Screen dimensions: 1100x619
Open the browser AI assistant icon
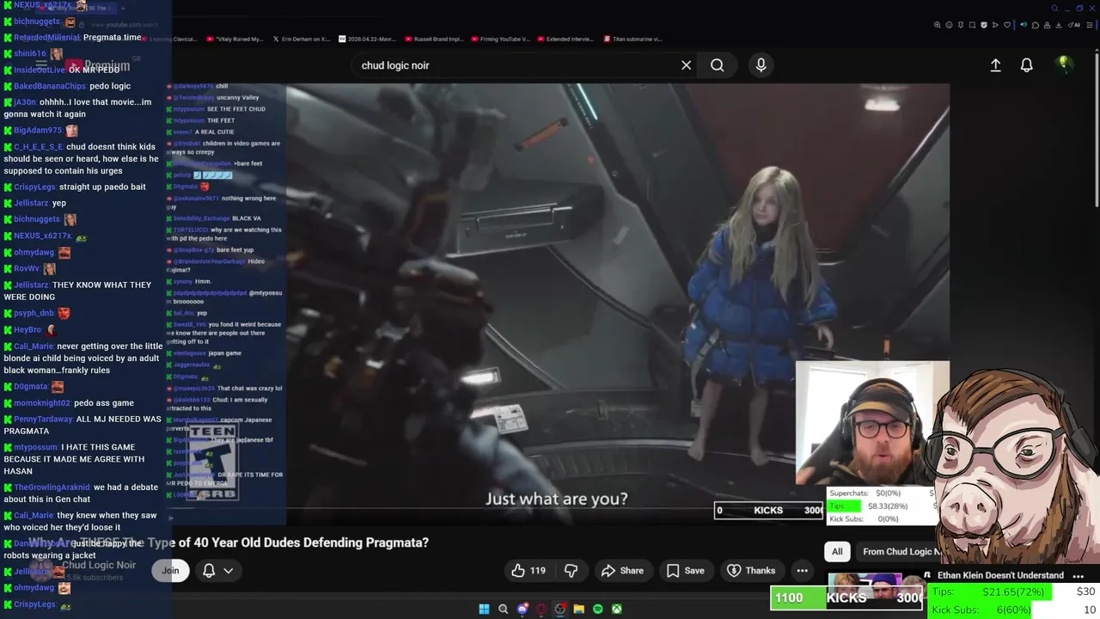pyautogui.click(x=1073, y=25)
